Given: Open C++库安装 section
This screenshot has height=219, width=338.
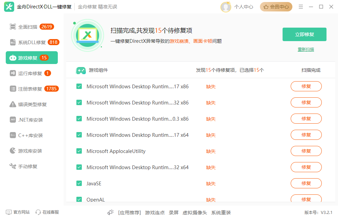Looking at the screenshot, I should pos(32,135).
